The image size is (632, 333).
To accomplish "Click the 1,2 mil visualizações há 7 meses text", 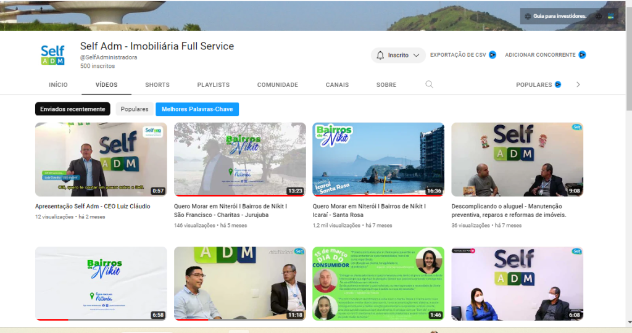I will (352, 226).
